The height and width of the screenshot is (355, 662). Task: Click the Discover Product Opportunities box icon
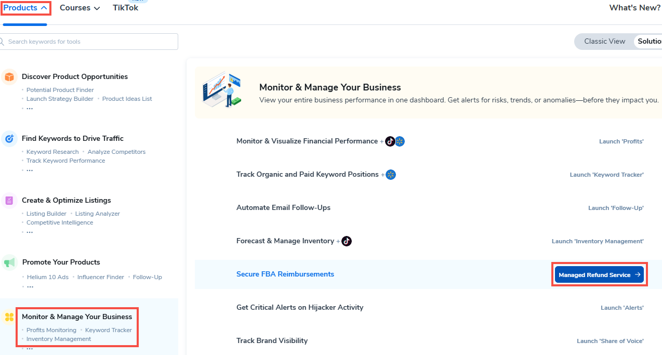(x=9, y=77)
